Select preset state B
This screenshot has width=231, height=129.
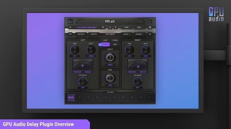point(115,27)
